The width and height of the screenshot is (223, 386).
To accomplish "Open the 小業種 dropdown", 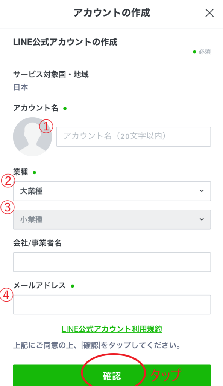I will click(x=112, y=219).
